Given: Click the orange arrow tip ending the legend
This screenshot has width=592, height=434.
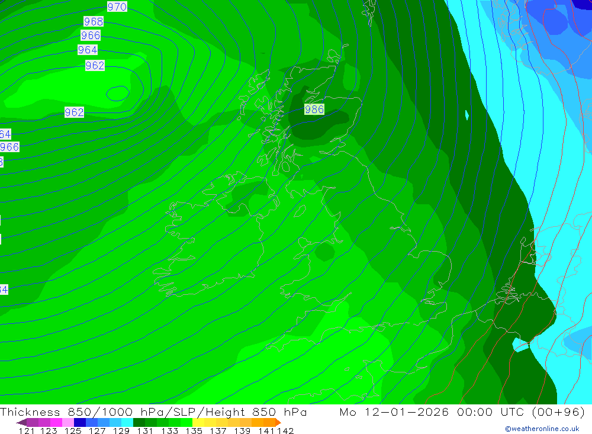Looking at the screenshot, I should [278, 423].
